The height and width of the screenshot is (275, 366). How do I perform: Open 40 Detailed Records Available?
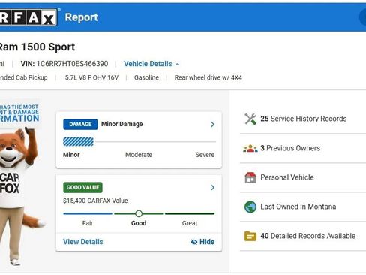click(x=303, y=236)
